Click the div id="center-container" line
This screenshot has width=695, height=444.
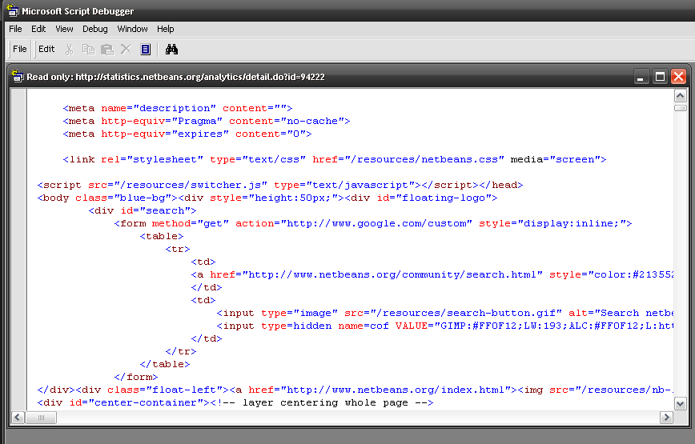[235, 403]
